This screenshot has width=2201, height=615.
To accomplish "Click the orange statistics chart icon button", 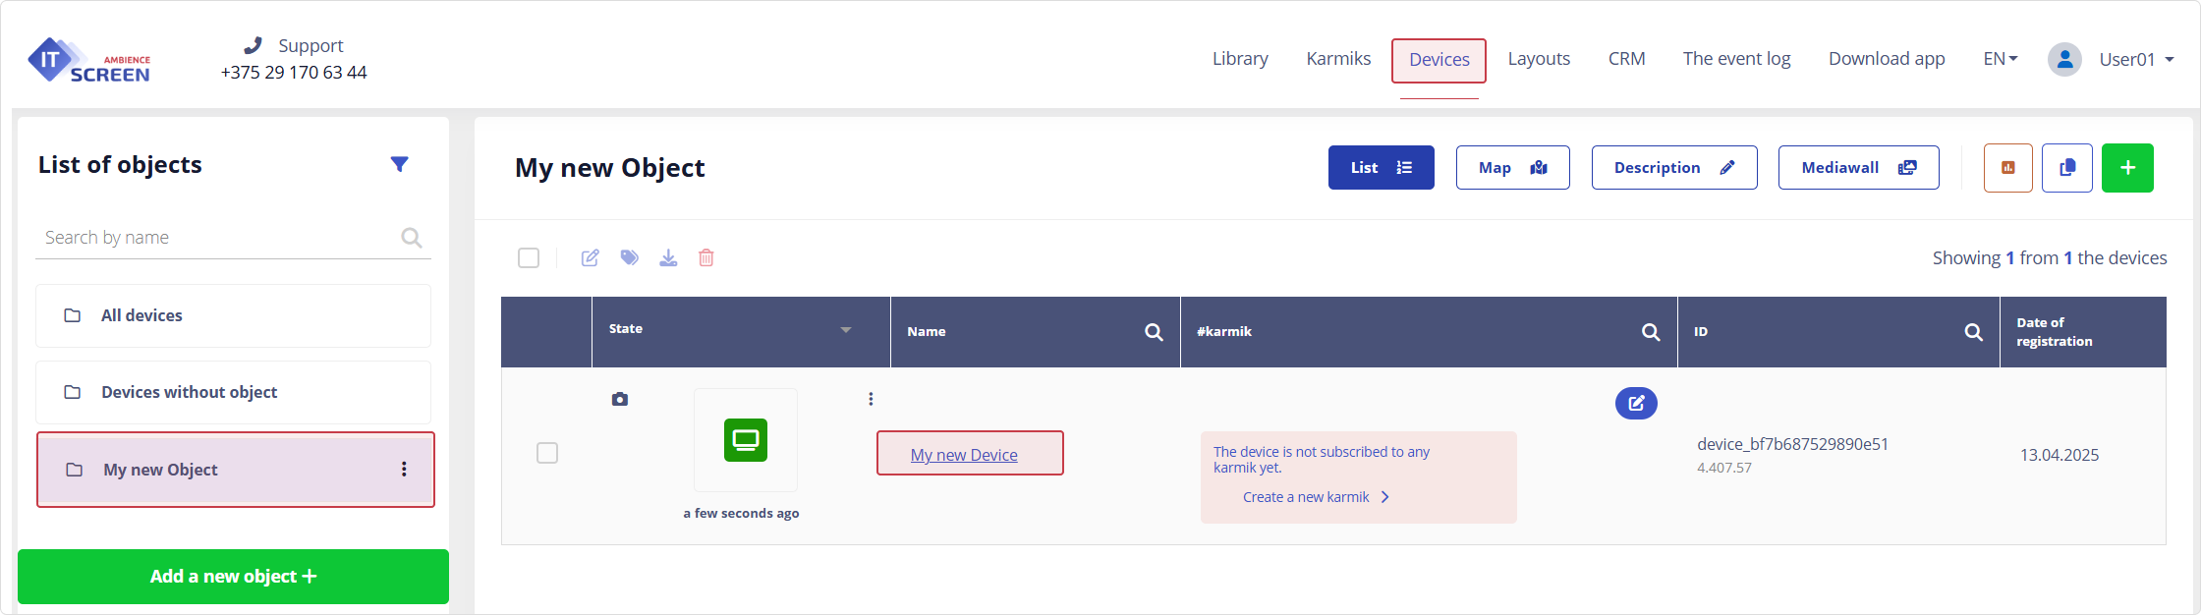I will coord(2007,168).
